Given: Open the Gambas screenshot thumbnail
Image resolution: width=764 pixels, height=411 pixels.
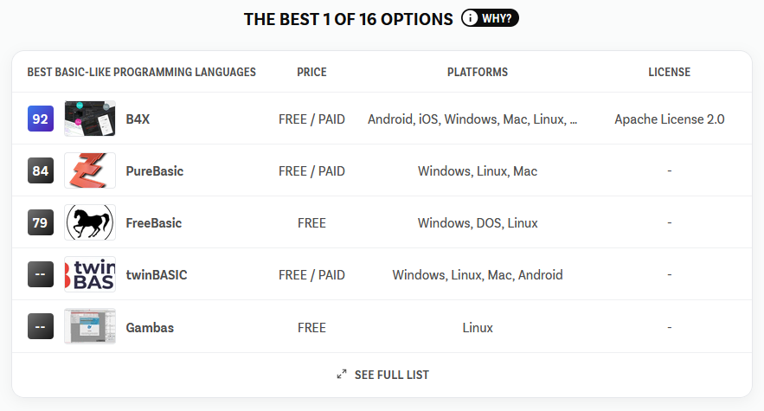Looking at the screenshot, I should pos(90,326).
